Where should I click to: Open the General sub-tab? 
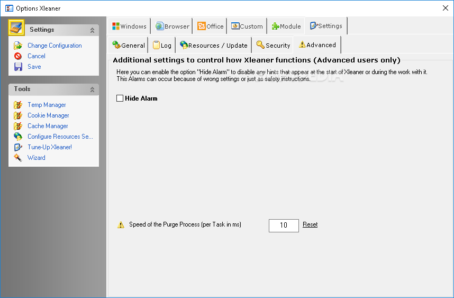coord(128,45)
